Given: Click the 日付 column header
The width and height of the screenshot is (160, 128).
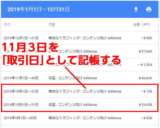Looking at the screenshot, I should (x=7, y=24).
